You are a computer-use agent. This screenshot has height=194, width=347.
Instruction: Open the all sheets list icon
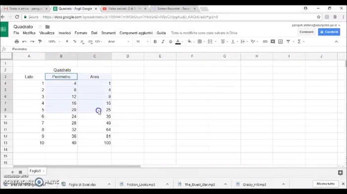coord(20,172)
